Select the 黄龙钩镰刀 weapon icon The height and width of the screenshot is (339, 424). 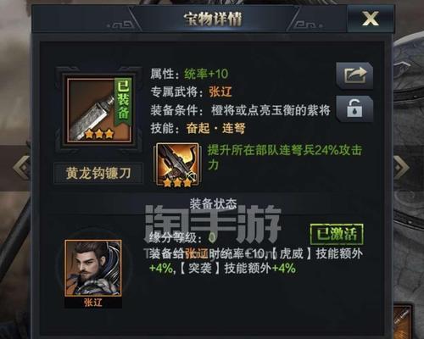99,110
